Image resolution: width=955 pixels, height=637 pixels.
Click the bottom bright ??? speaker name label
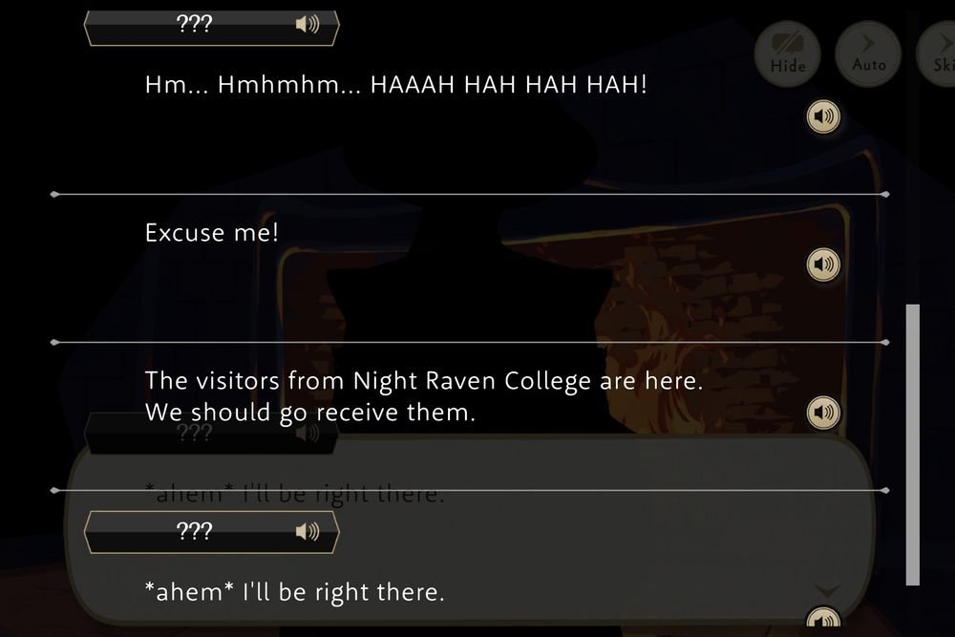pyautogui.click(x=194, y=532)
